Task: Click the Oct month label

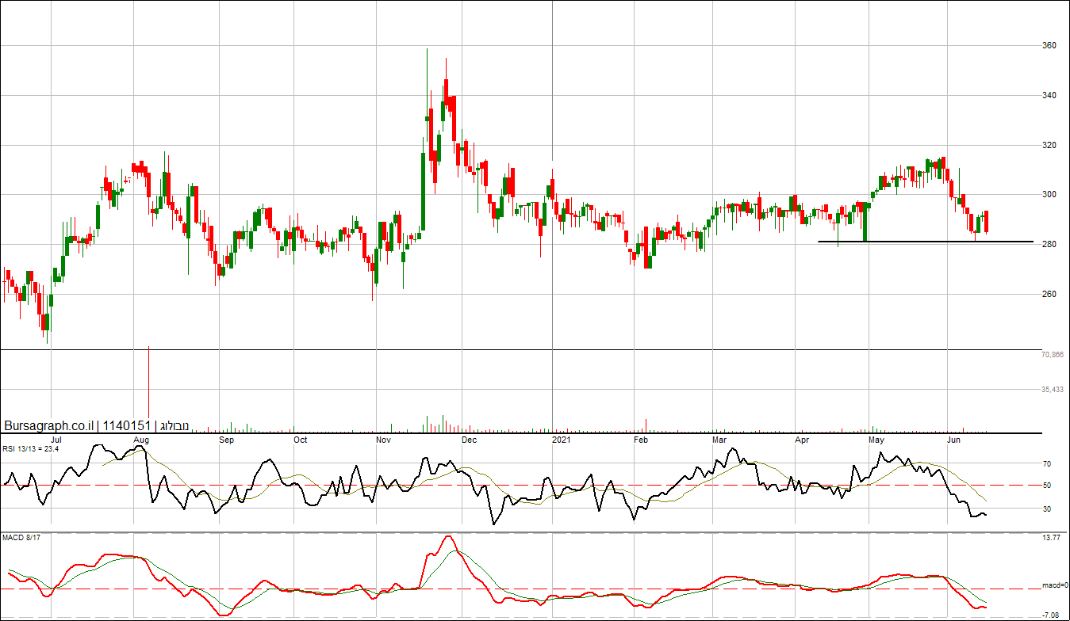Action: [301, 439]
